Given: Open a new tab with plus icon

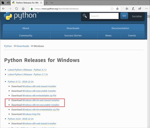Looking at the screenshot, I should tap(47, 3).
